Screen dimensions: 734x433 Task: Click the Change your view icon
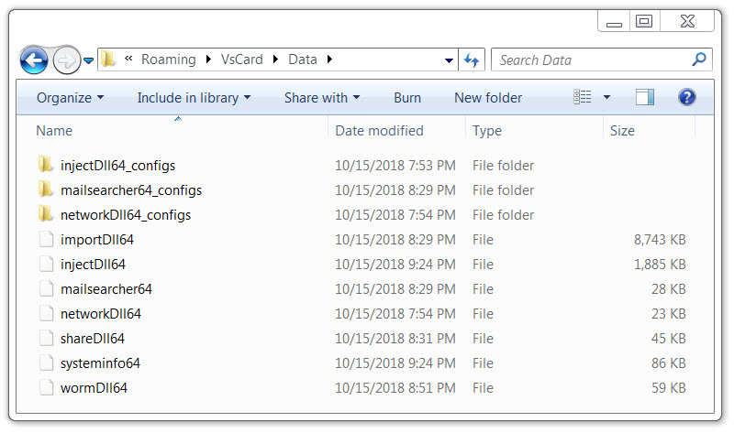point(583,97)
